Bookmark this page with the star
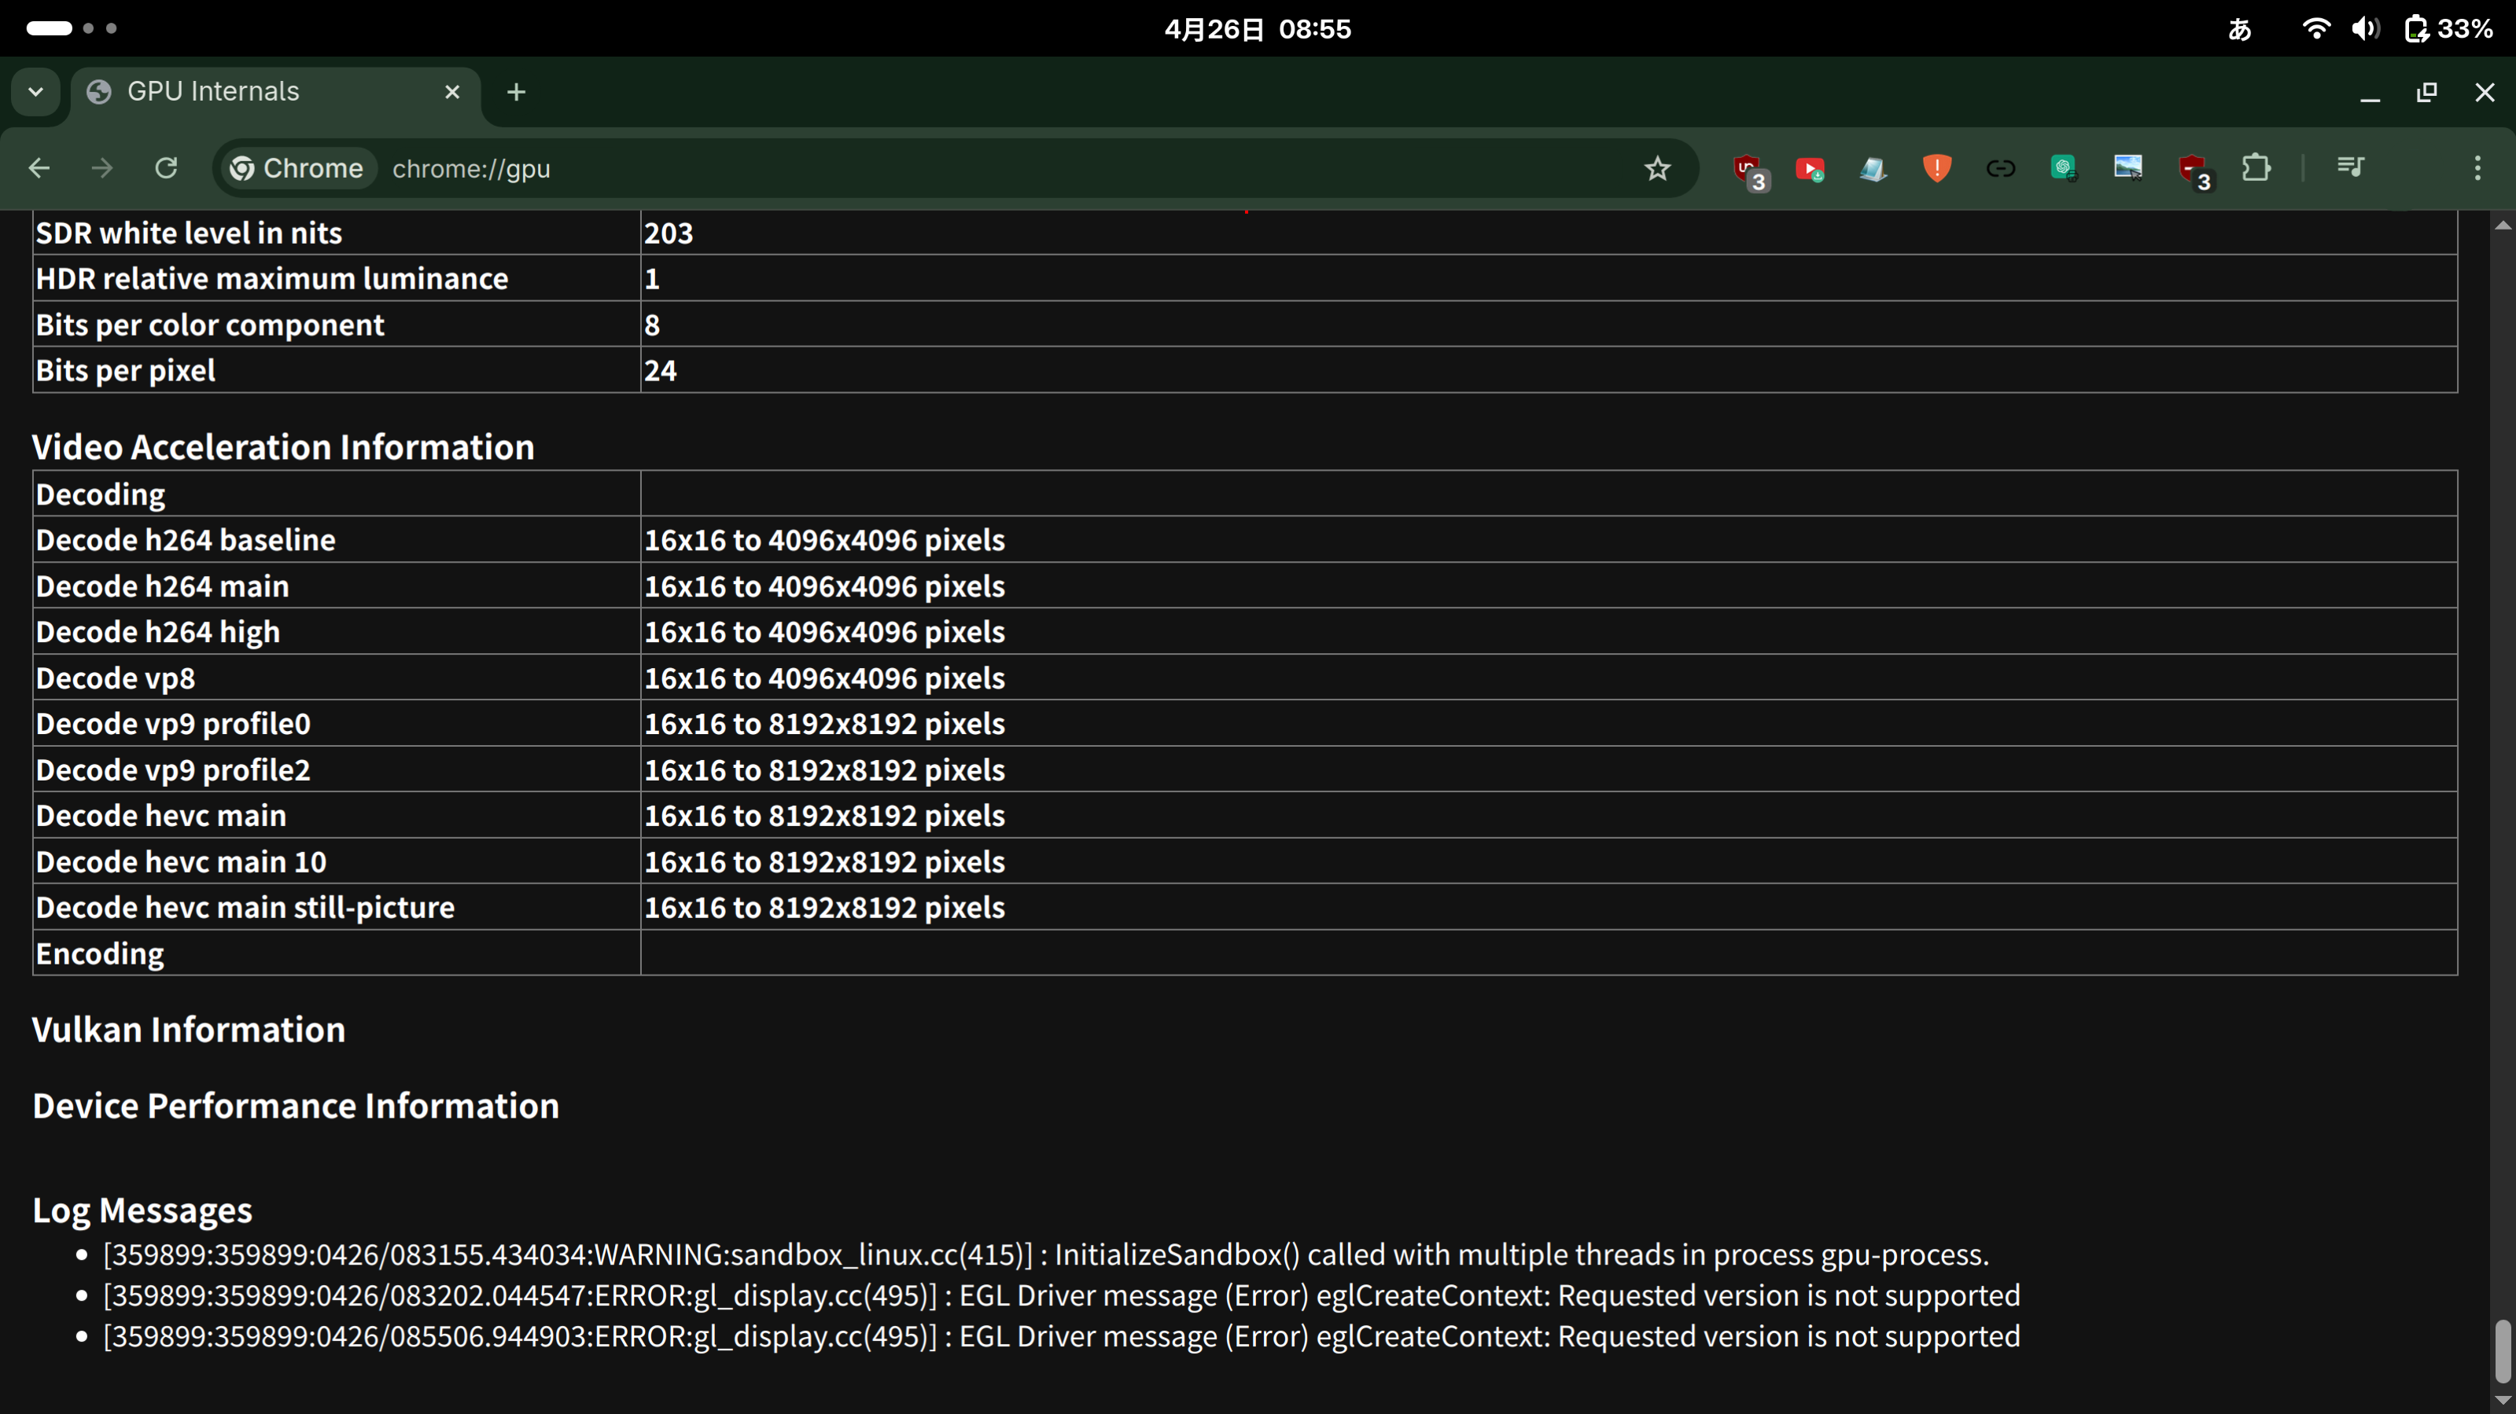This screenshot has width=2516, height=1414. coord(1657,169)
